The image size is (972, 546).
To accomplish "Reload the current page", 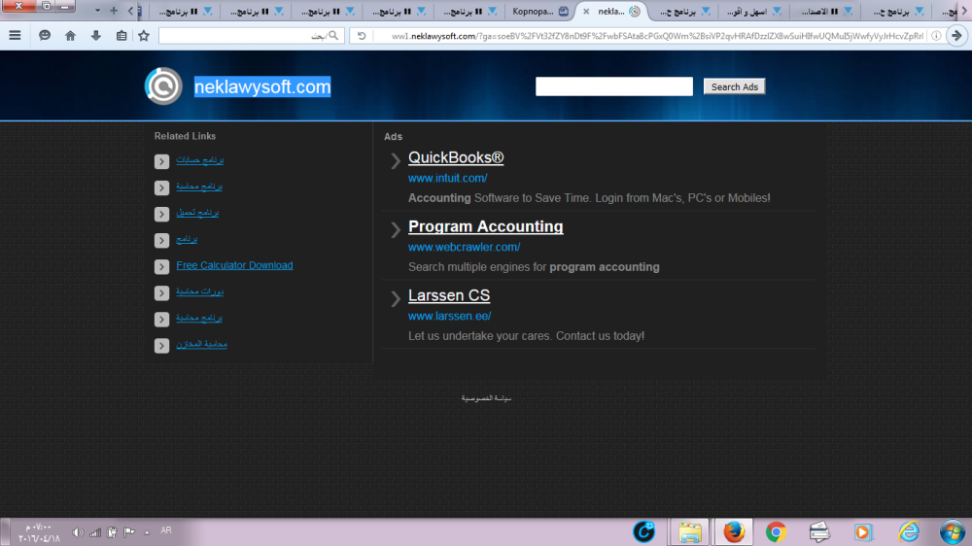I will [362, 36].
